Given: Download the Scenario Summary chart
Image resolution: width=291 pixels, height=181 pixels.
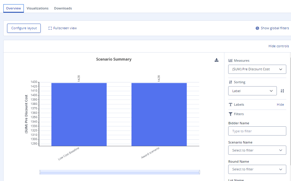Looking at the screenshot, I should (x=216, y=60).
